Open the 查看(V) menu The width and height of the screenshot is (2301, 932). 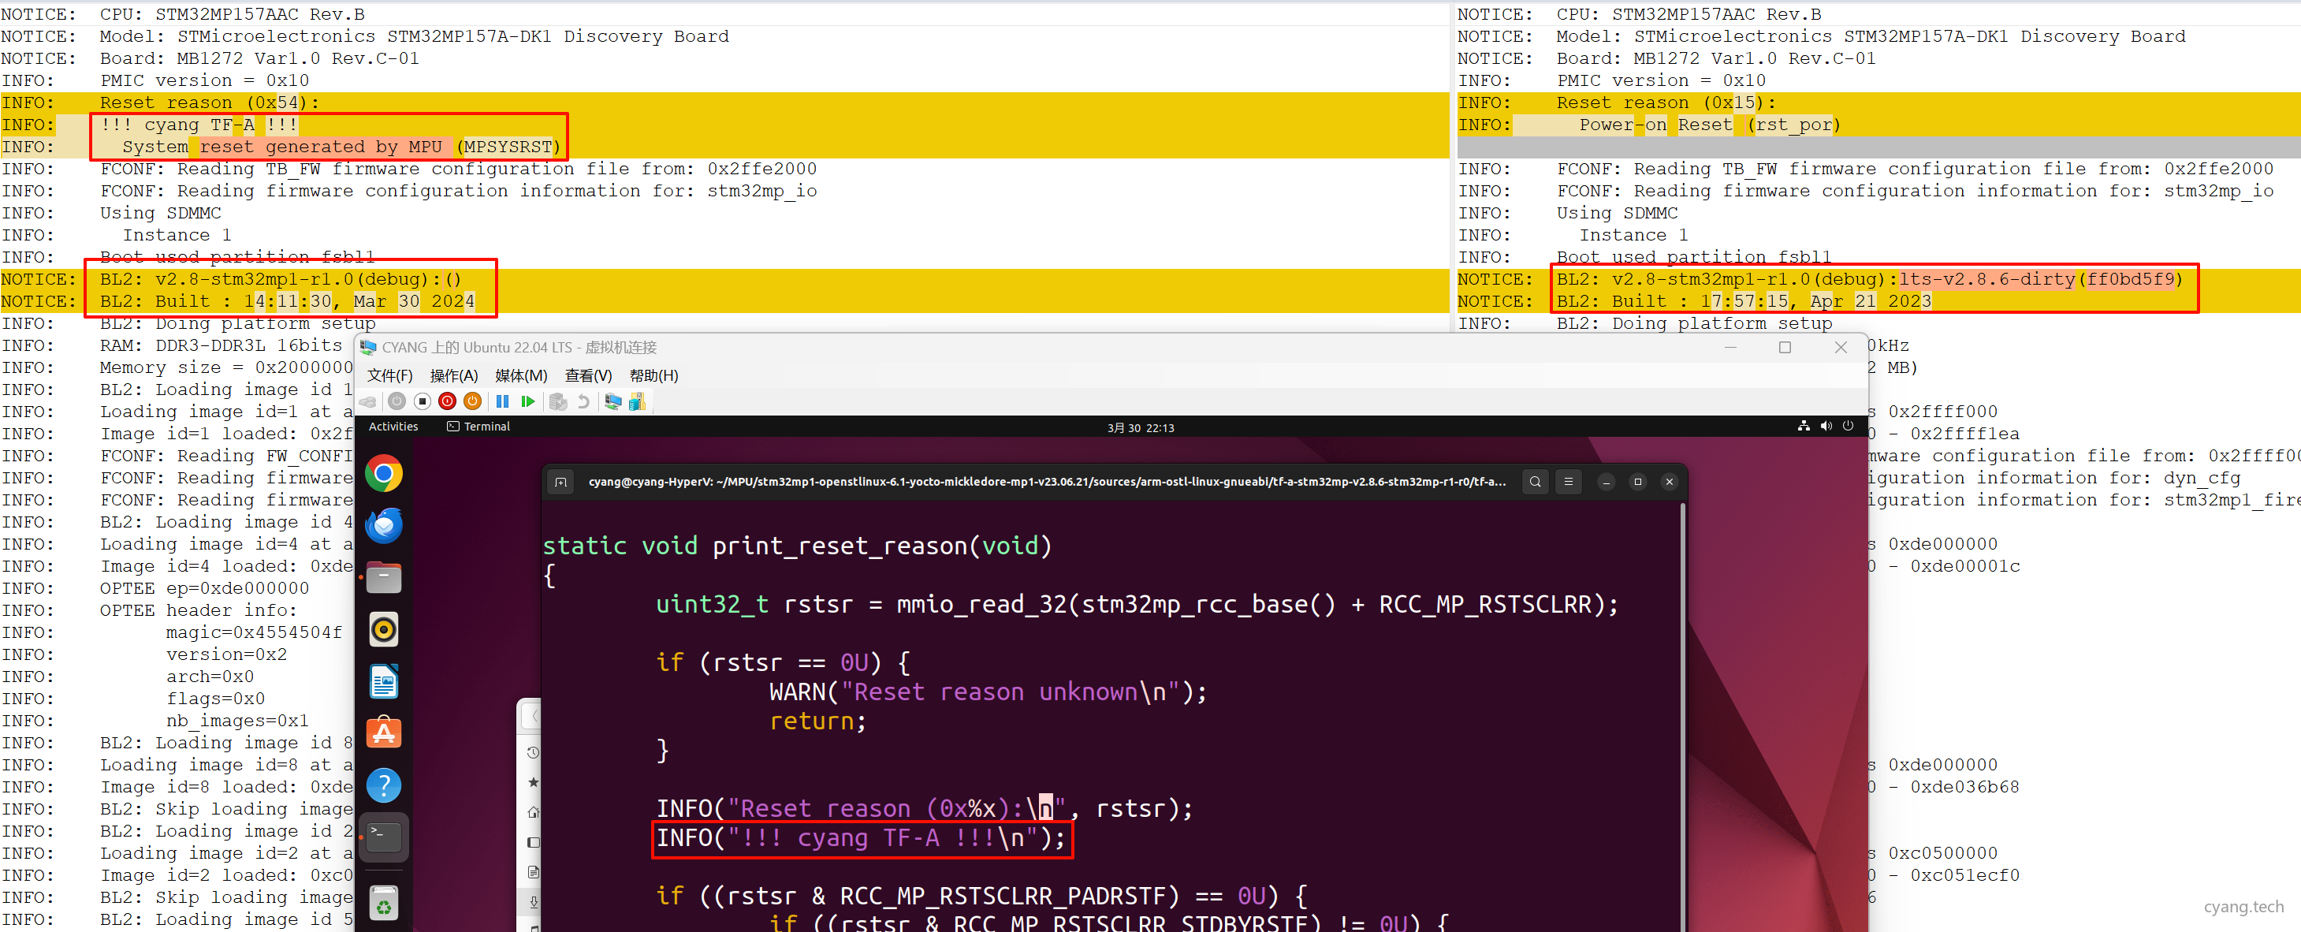(x=588, y=375)
